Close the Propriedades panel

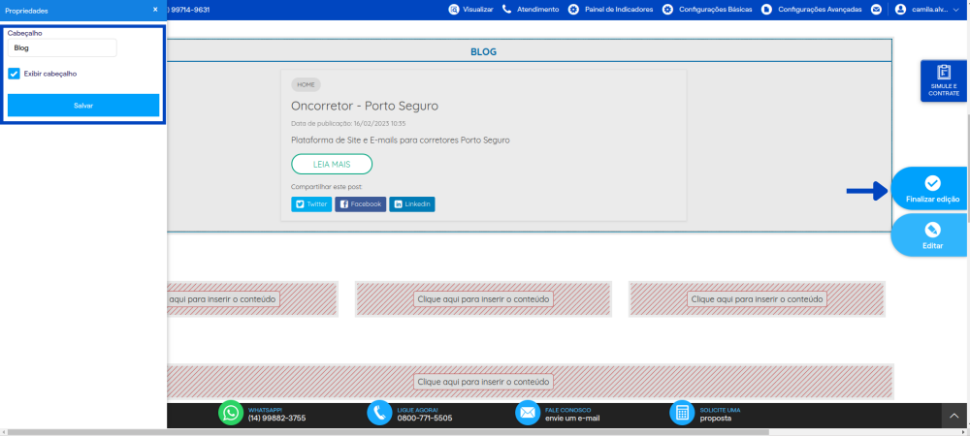155,10
